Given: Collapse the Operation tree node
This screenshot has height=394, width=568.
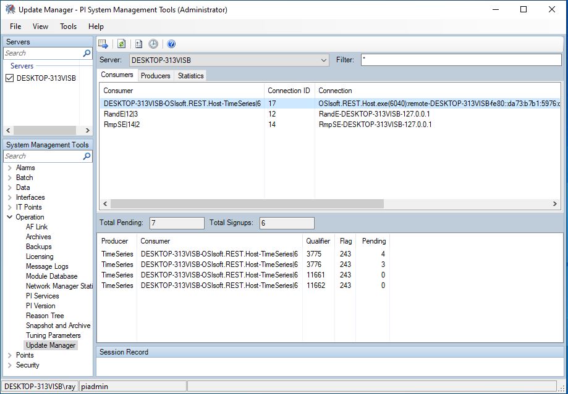Looking at the screenshot, I should (9, 217).
